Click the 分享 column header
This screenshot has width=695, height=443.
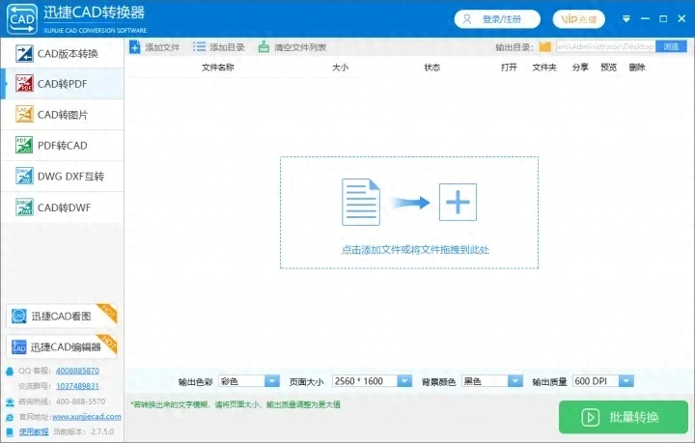[580, 68]
